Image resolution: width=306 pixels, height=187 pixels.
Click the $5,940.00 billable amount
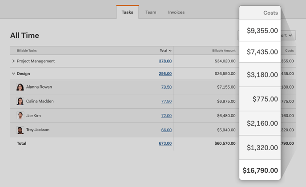pos(226,130)
